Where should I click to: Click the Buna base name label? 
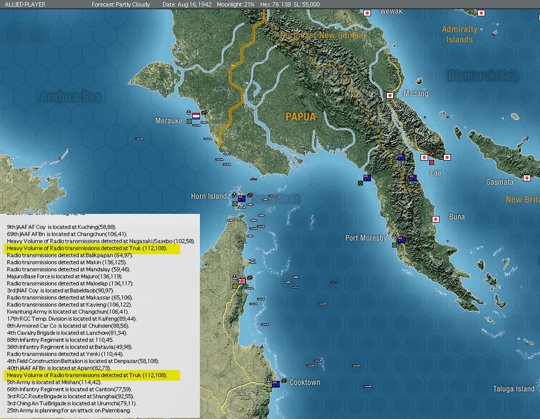click(x=457, y=217)
